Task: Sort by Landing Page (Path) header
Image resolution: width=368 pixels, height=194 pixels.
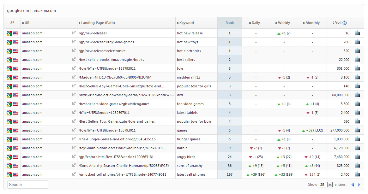Action: pyautogui.click(x=98, y=23)
